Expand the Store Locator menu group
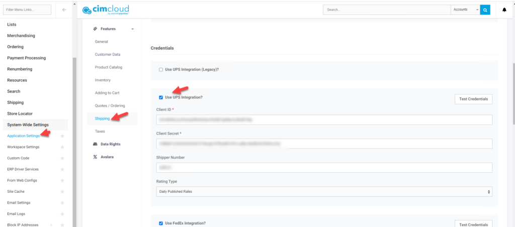 [x=20, y=114]
